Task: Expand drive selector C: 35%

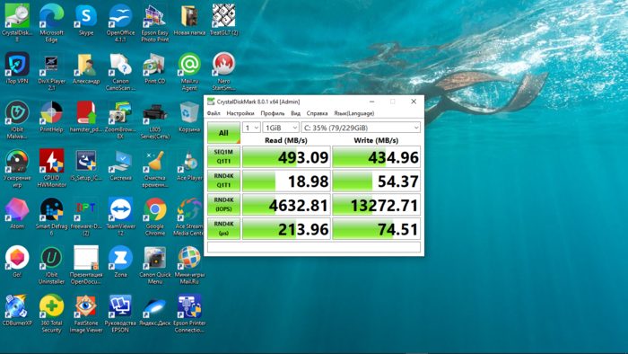Action: pyautogui.click(x=361, y=128)
